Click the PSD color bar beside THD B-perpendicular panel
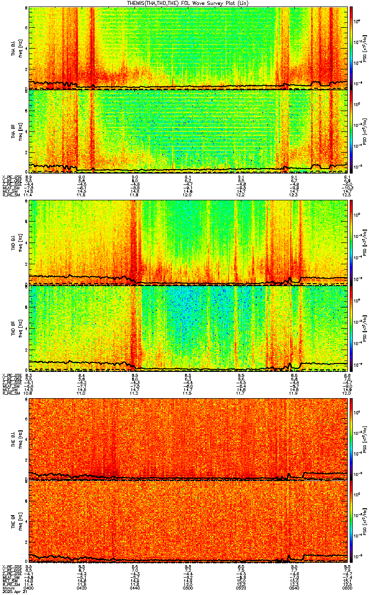The width and height of the screenshot is (371, 595). pos(351,242)
